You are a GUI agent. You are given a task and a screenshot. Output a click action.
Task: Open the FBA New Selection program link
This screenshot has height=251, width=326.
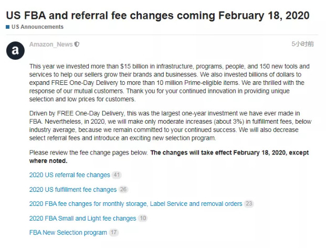pyautogui.click(x=68, y=232)
